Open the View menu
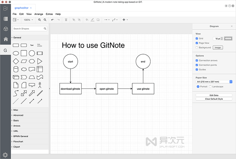The width and height of the screenshot is (236, 159). 29,14
